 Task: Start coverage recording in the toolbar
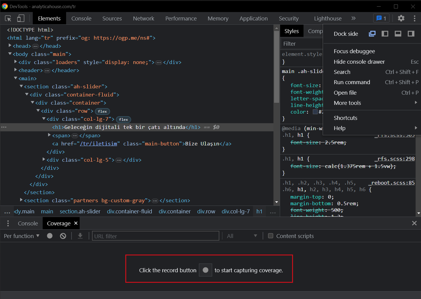pos(50,236)
